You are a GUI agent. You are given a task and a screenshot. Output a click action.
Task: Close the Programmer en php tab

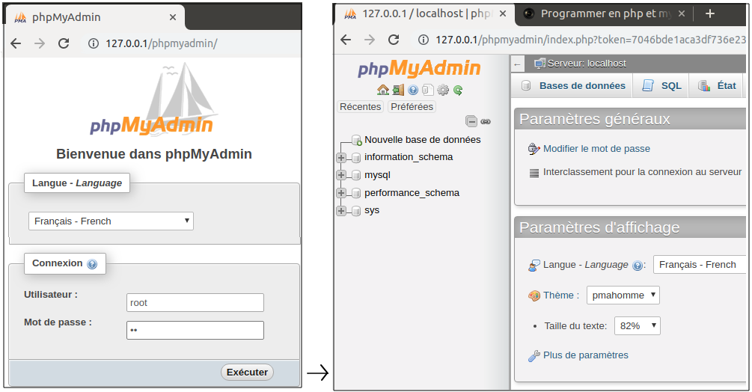click(x=682, y=14)
